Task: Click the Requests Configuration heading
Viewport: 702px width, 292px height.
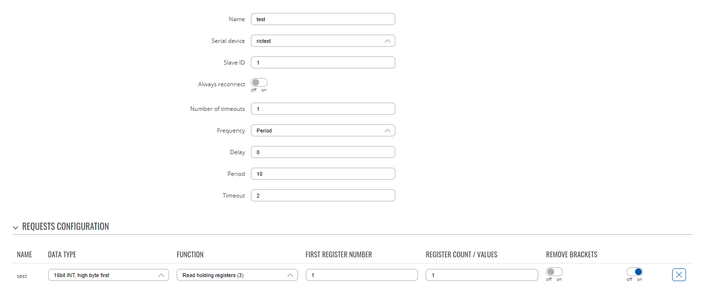Action: [65, 226]
